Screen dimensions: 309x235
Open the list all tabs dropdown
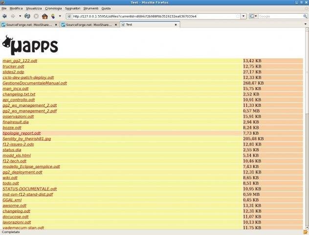pyautogui.click(x=306, y=24)
